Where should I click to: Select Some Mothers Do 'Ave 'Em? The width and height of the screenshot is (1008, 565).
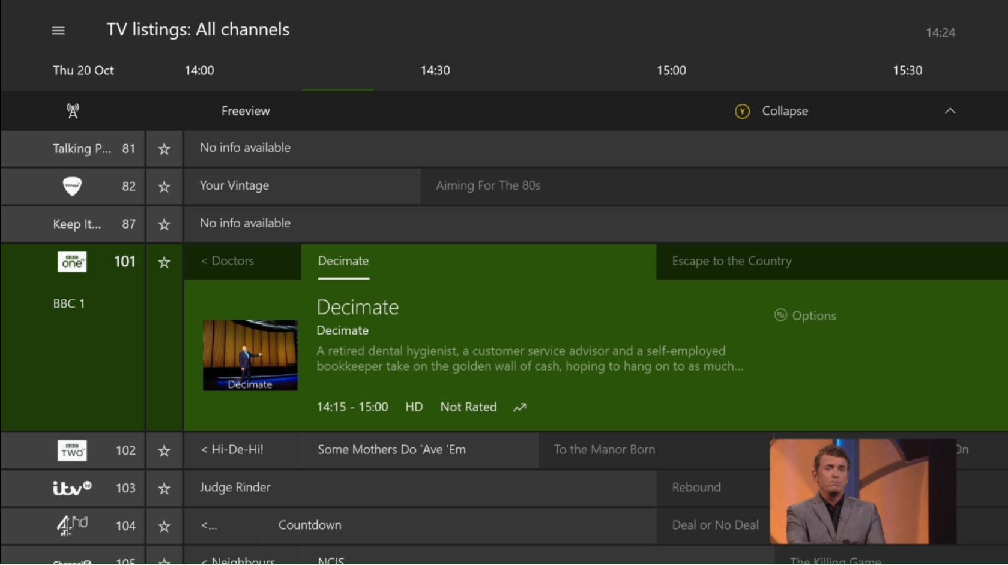(391, 450)
